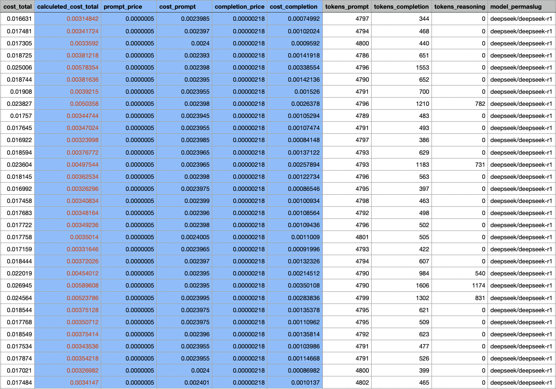Click cost_completion cell 0.00114668

(x=295, y=359)
